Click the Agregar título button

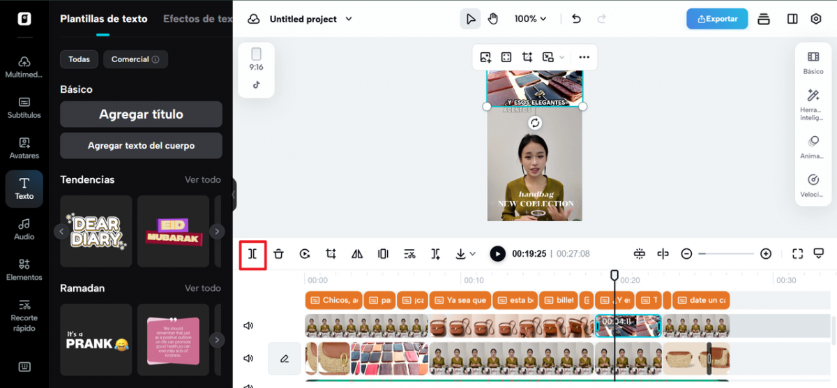pos(141,114)
